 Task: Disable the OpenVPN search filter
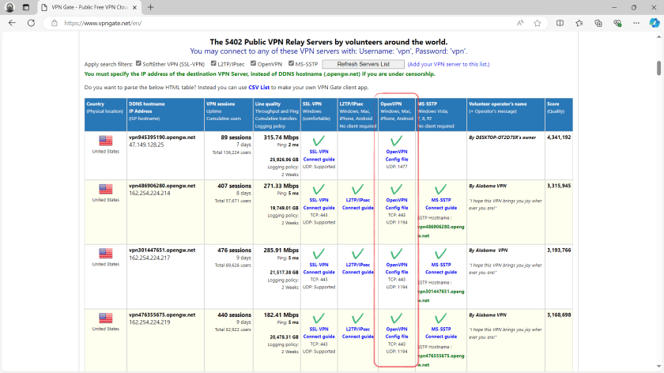254,63
